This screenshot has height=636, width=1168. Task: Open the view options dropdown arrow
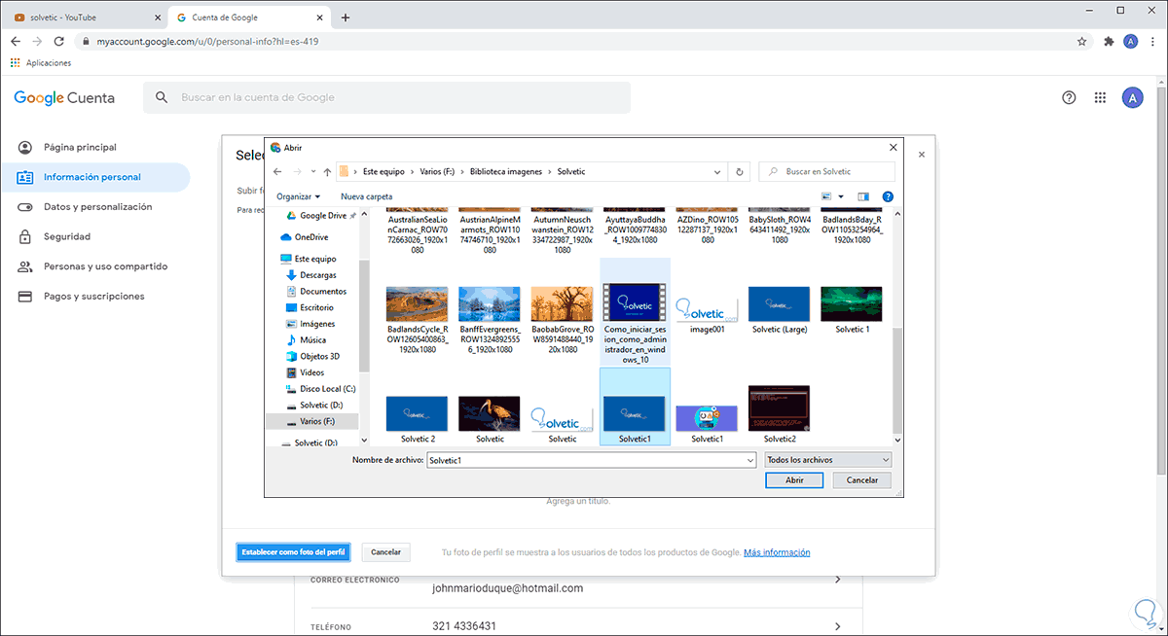[x=841, y=196]
